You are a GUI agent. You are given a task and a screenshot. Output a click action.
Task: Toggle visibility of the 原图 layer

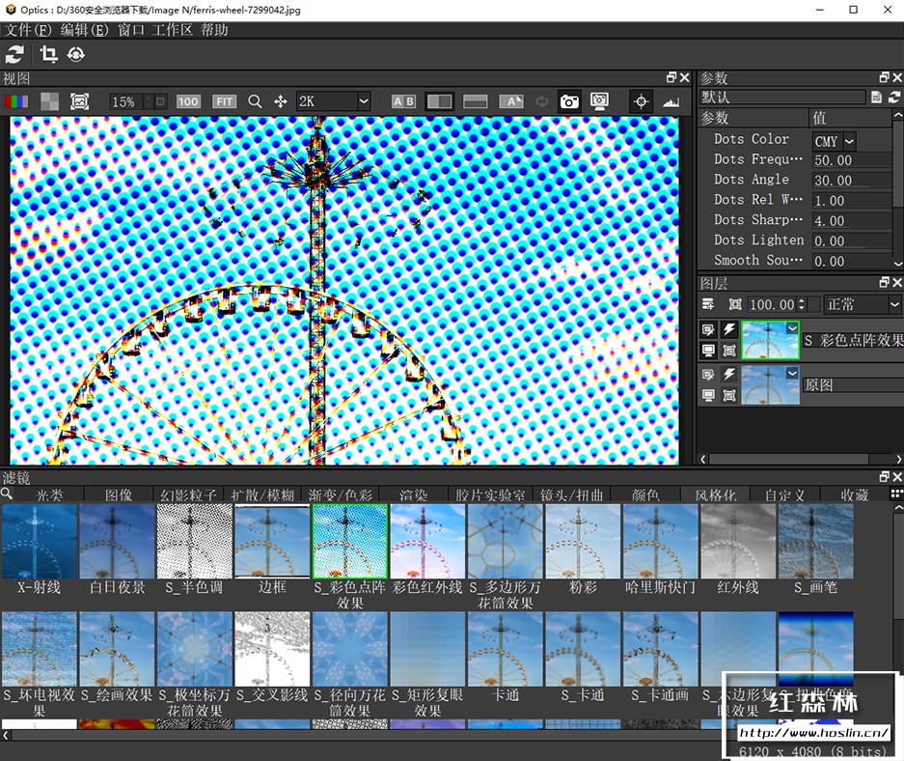[708, 394]
